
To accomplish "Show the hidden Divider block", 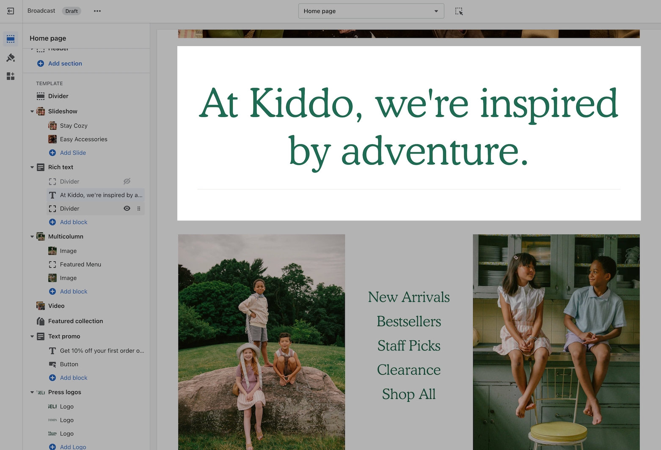I will (127, 181).
